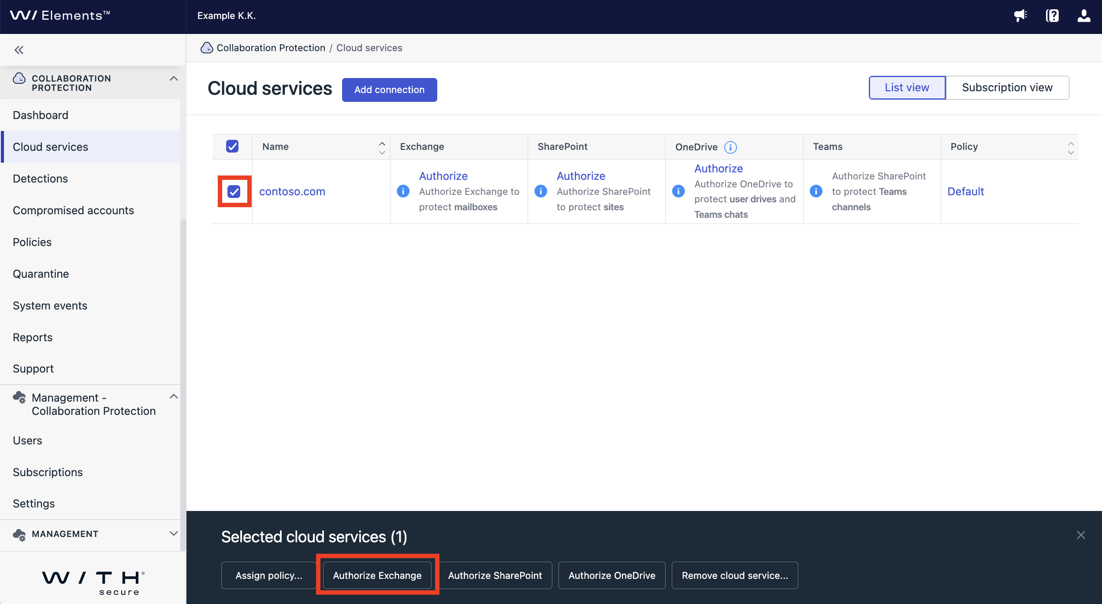
Task: Click Authorize link in OneDrive column
Action: [x=719, y=168]
